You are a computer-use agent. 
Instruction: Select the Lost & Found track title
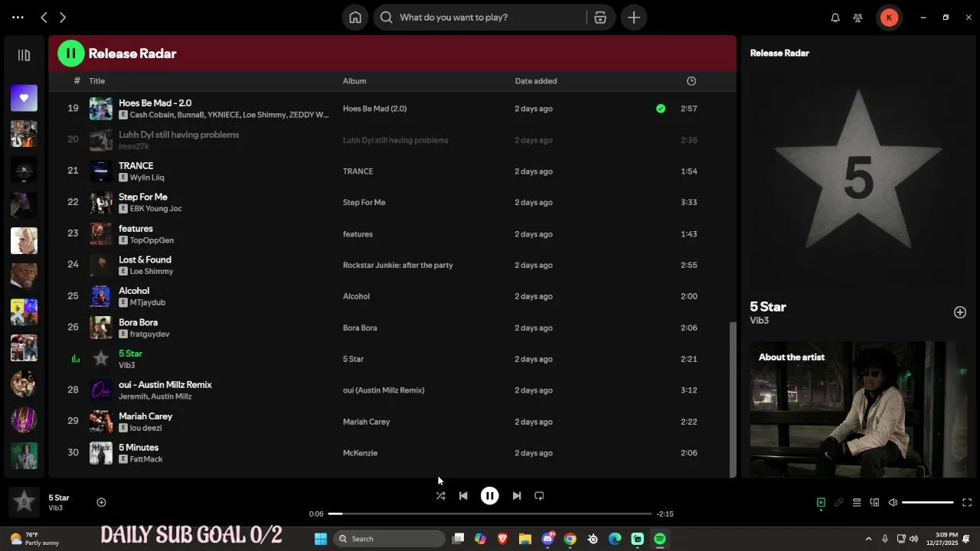click(145, 259)
